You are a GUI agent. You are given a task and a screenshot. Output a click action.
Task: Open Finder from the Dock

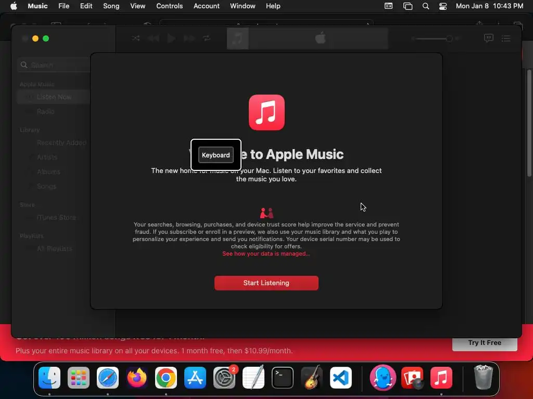click(x=49, y=378)
